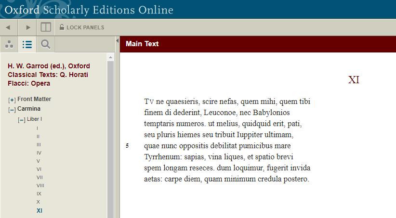Image resolution: width=396 pixels, height=218 pixels.
Task: Click the back arrow navigation icon
Action: click(8, 27)
